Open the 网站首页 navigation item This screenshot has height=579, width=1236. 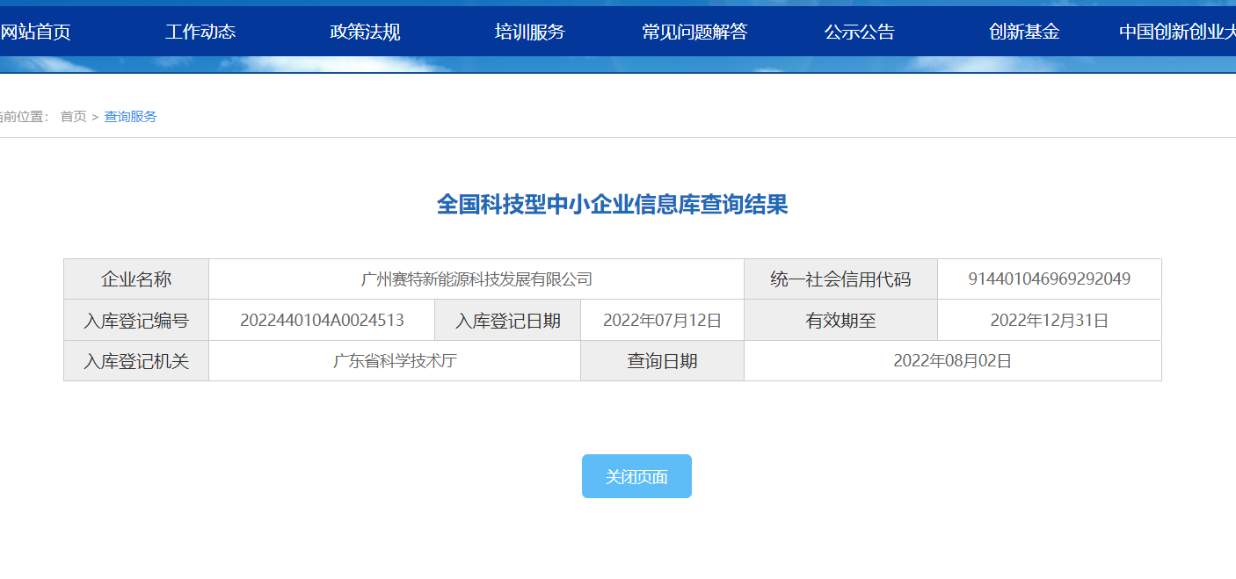click(x=35, y=33)
